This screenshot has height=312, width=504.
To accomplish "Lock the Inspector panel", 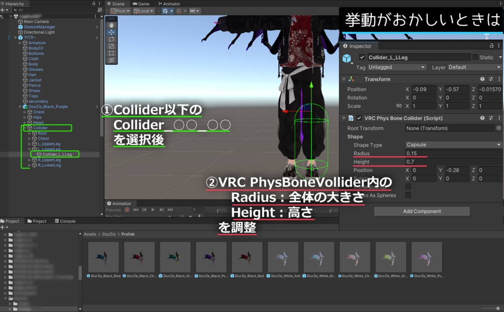I will 492,46.
